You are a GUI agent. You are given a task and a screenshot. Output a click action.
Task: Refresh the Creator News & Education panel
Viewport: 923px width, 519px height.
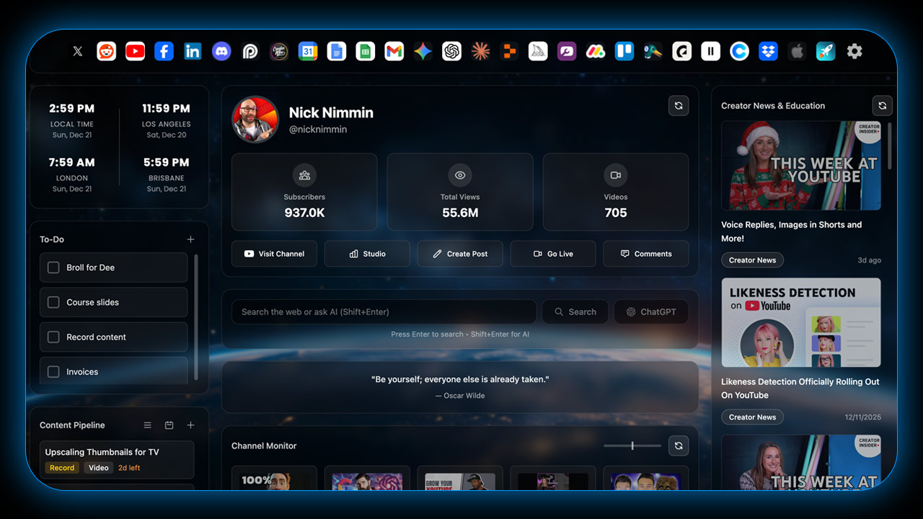point(882,106)
